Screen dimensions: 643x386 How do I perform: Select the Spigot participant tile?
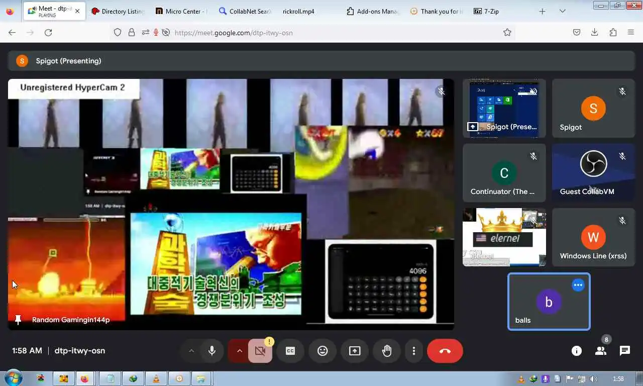tap(593, 108)
